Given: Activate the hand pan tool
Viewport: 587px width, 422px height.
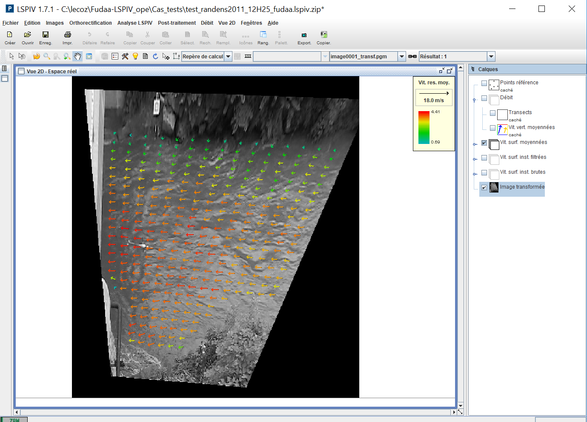Looking at the screenshot, I should pos(77,56).
